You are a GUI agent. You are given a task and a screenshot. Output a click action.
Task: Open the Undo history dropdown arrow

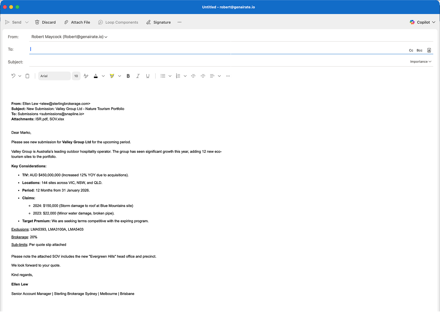(x=20, y=76)
